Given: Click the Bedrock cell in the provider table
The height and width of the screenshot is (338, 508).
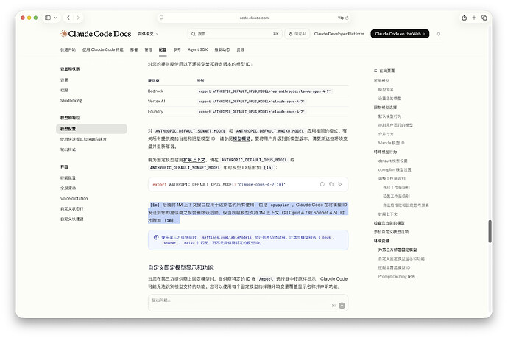Looking at the screenshot, I should coord(155,91).
